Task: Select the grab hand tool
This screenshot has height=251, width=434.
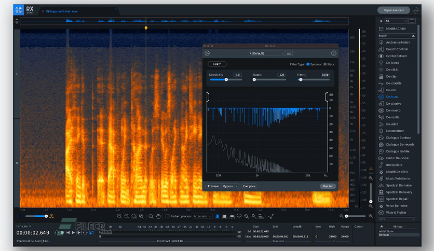Action: (158, 216)
